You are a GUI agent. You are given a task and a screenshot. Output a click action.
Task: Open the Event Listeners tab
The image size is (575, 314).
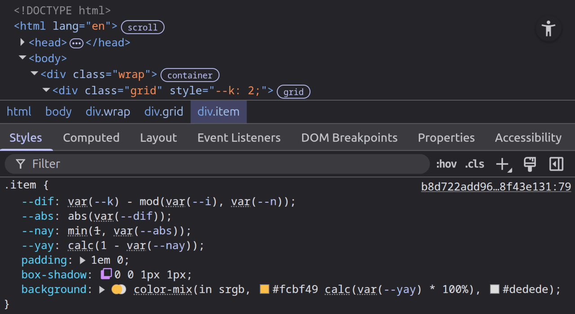239,138
